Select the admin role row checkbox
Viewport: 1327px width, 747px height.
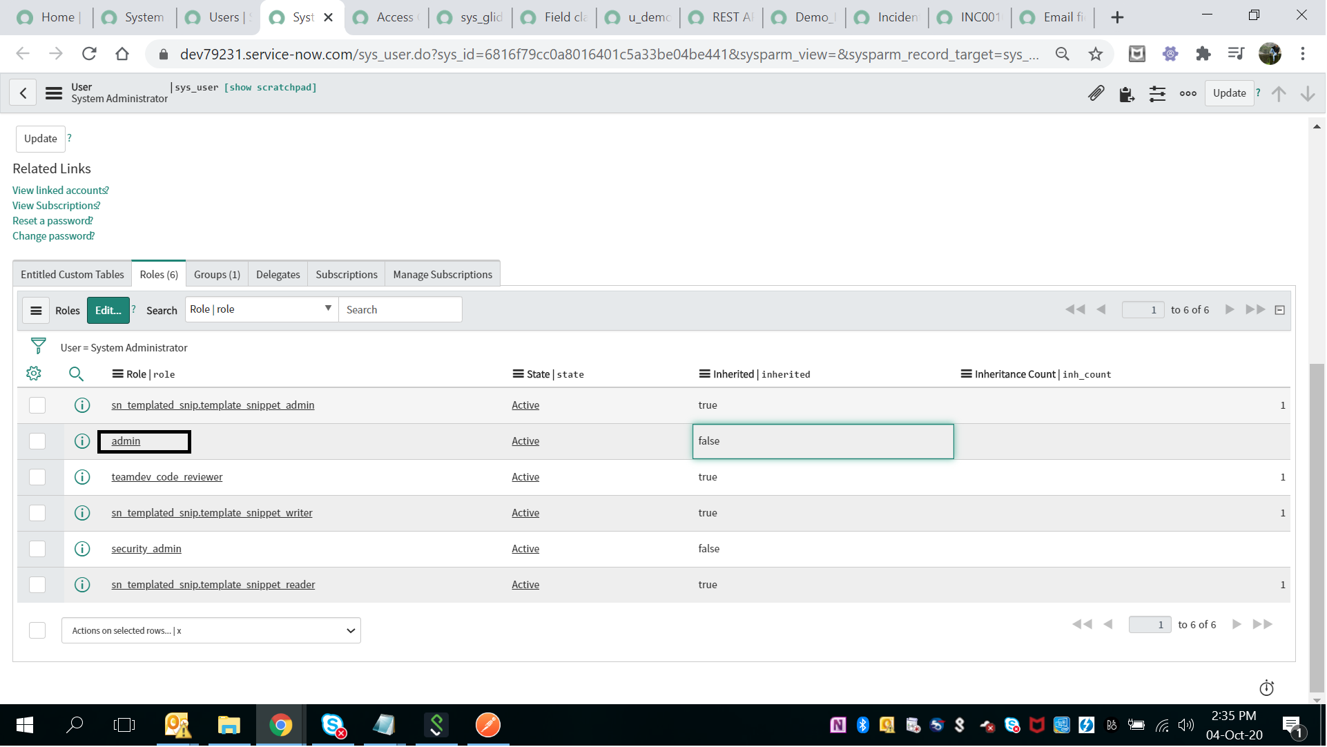(37, 442)
